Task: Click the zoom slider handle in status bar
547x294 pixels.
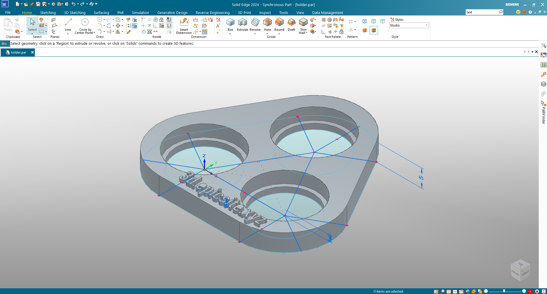Action: (504, 291)
